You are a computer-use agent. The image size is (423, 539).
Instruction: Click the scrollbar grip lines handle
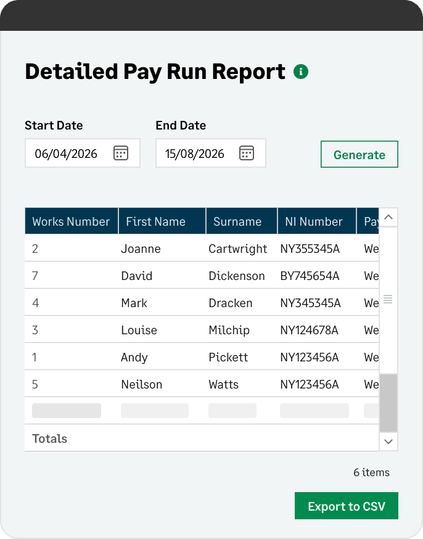click(388, 299)
